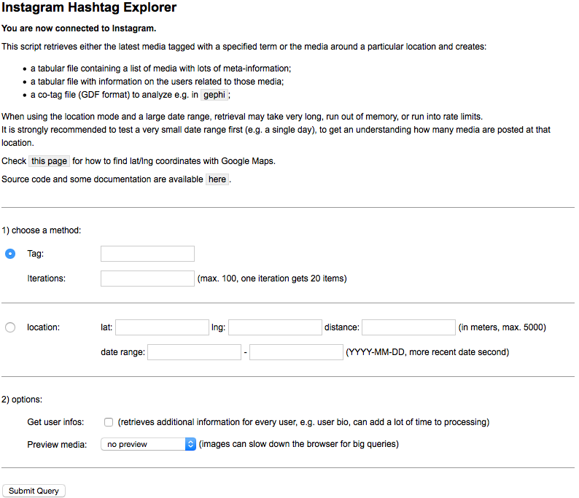The width and height of the screenshot is (579, 498).
Task: Click the "location:" label text
Action: (x=44, y=327)
